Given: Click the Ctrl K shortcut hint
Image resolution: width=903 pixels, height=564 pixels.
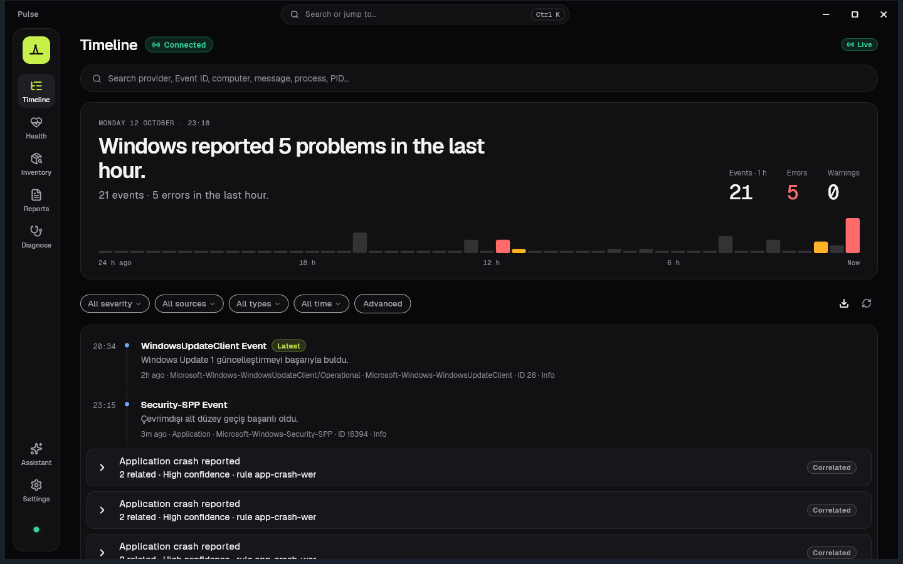Looking at the screenshot, I should pos(548,14).
